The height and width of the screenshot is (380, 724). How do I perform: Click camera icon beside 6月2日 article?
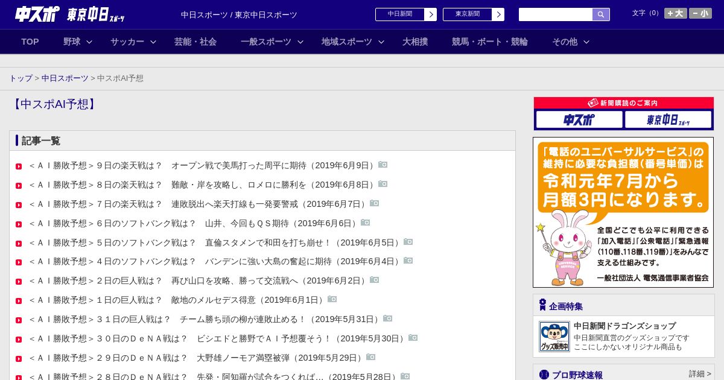[375, 280]
